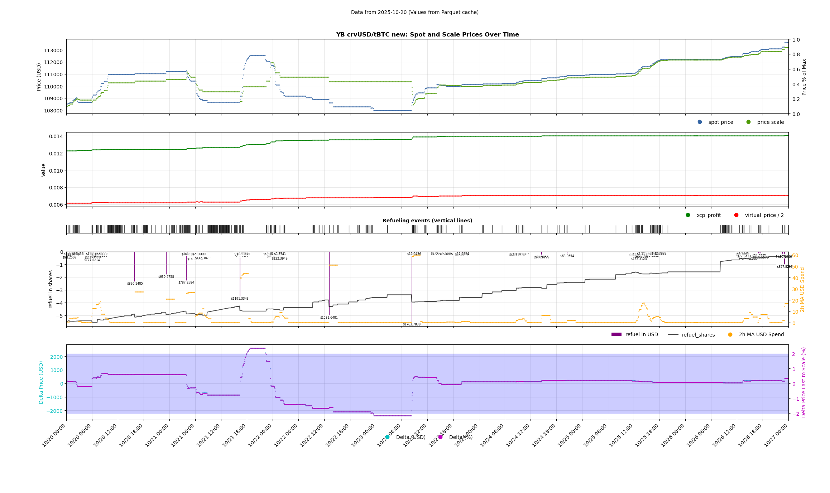Click the $630.4758 refuel label
830x493 pixels.
pyautogui.click(x=166, y=277)
